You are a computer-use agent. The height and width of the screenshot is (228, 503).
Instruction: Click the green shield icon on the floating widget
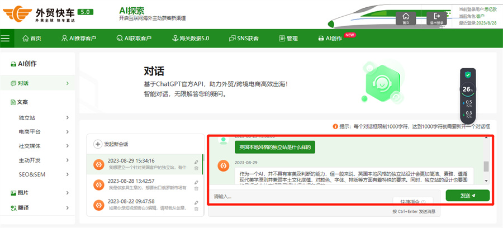[x=468, y=75]
